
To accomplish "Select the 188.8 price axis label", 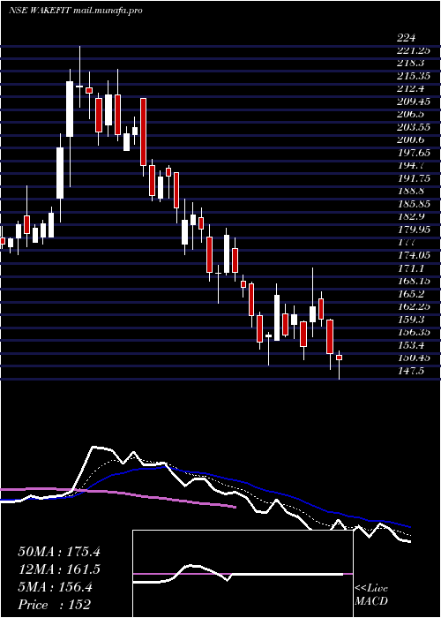I will (410, 192).
